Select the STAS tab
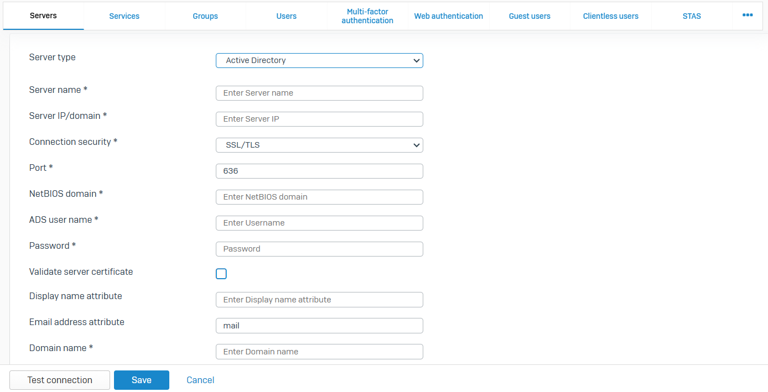 [x=692, y=16]
